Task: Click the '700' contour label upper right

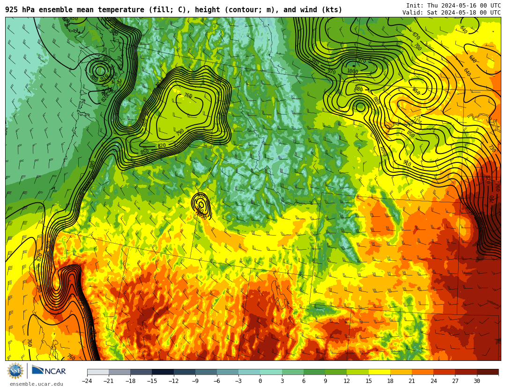Action: 417,46
